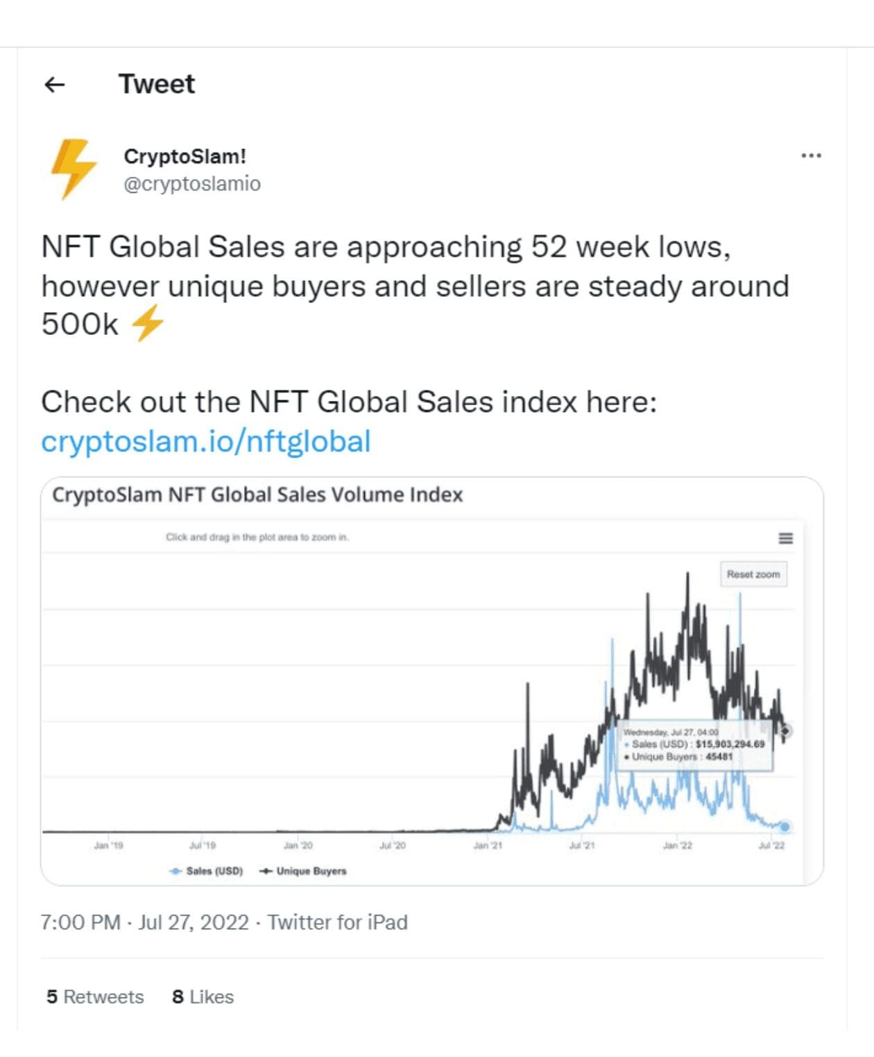Open the chart hamburger menu icon
874x1057 pixels.
[785, 538]
